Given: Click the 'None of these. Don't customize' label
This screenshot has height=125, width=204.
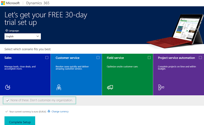Looking at the screenshot, I should coord(42,100).
